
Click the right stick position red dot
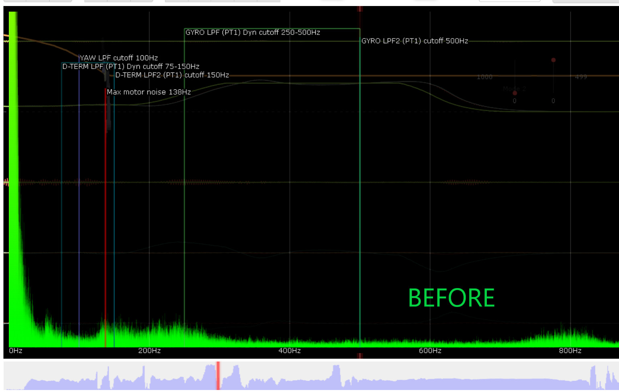pos(553,60)
